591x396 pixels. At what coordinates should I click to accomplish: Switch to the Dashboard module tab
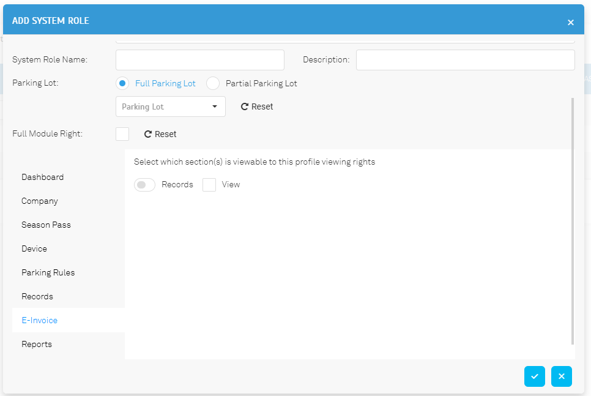[x=42, y=177]
